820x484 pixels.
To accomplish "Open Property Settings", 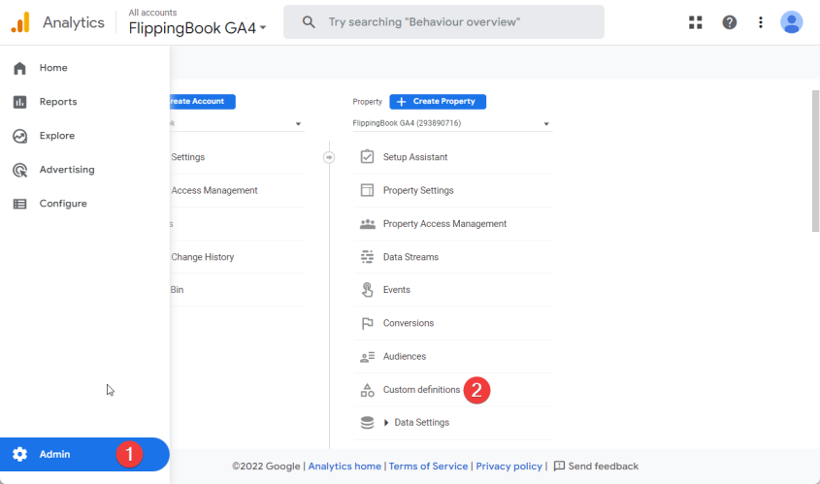I will 418,190.
